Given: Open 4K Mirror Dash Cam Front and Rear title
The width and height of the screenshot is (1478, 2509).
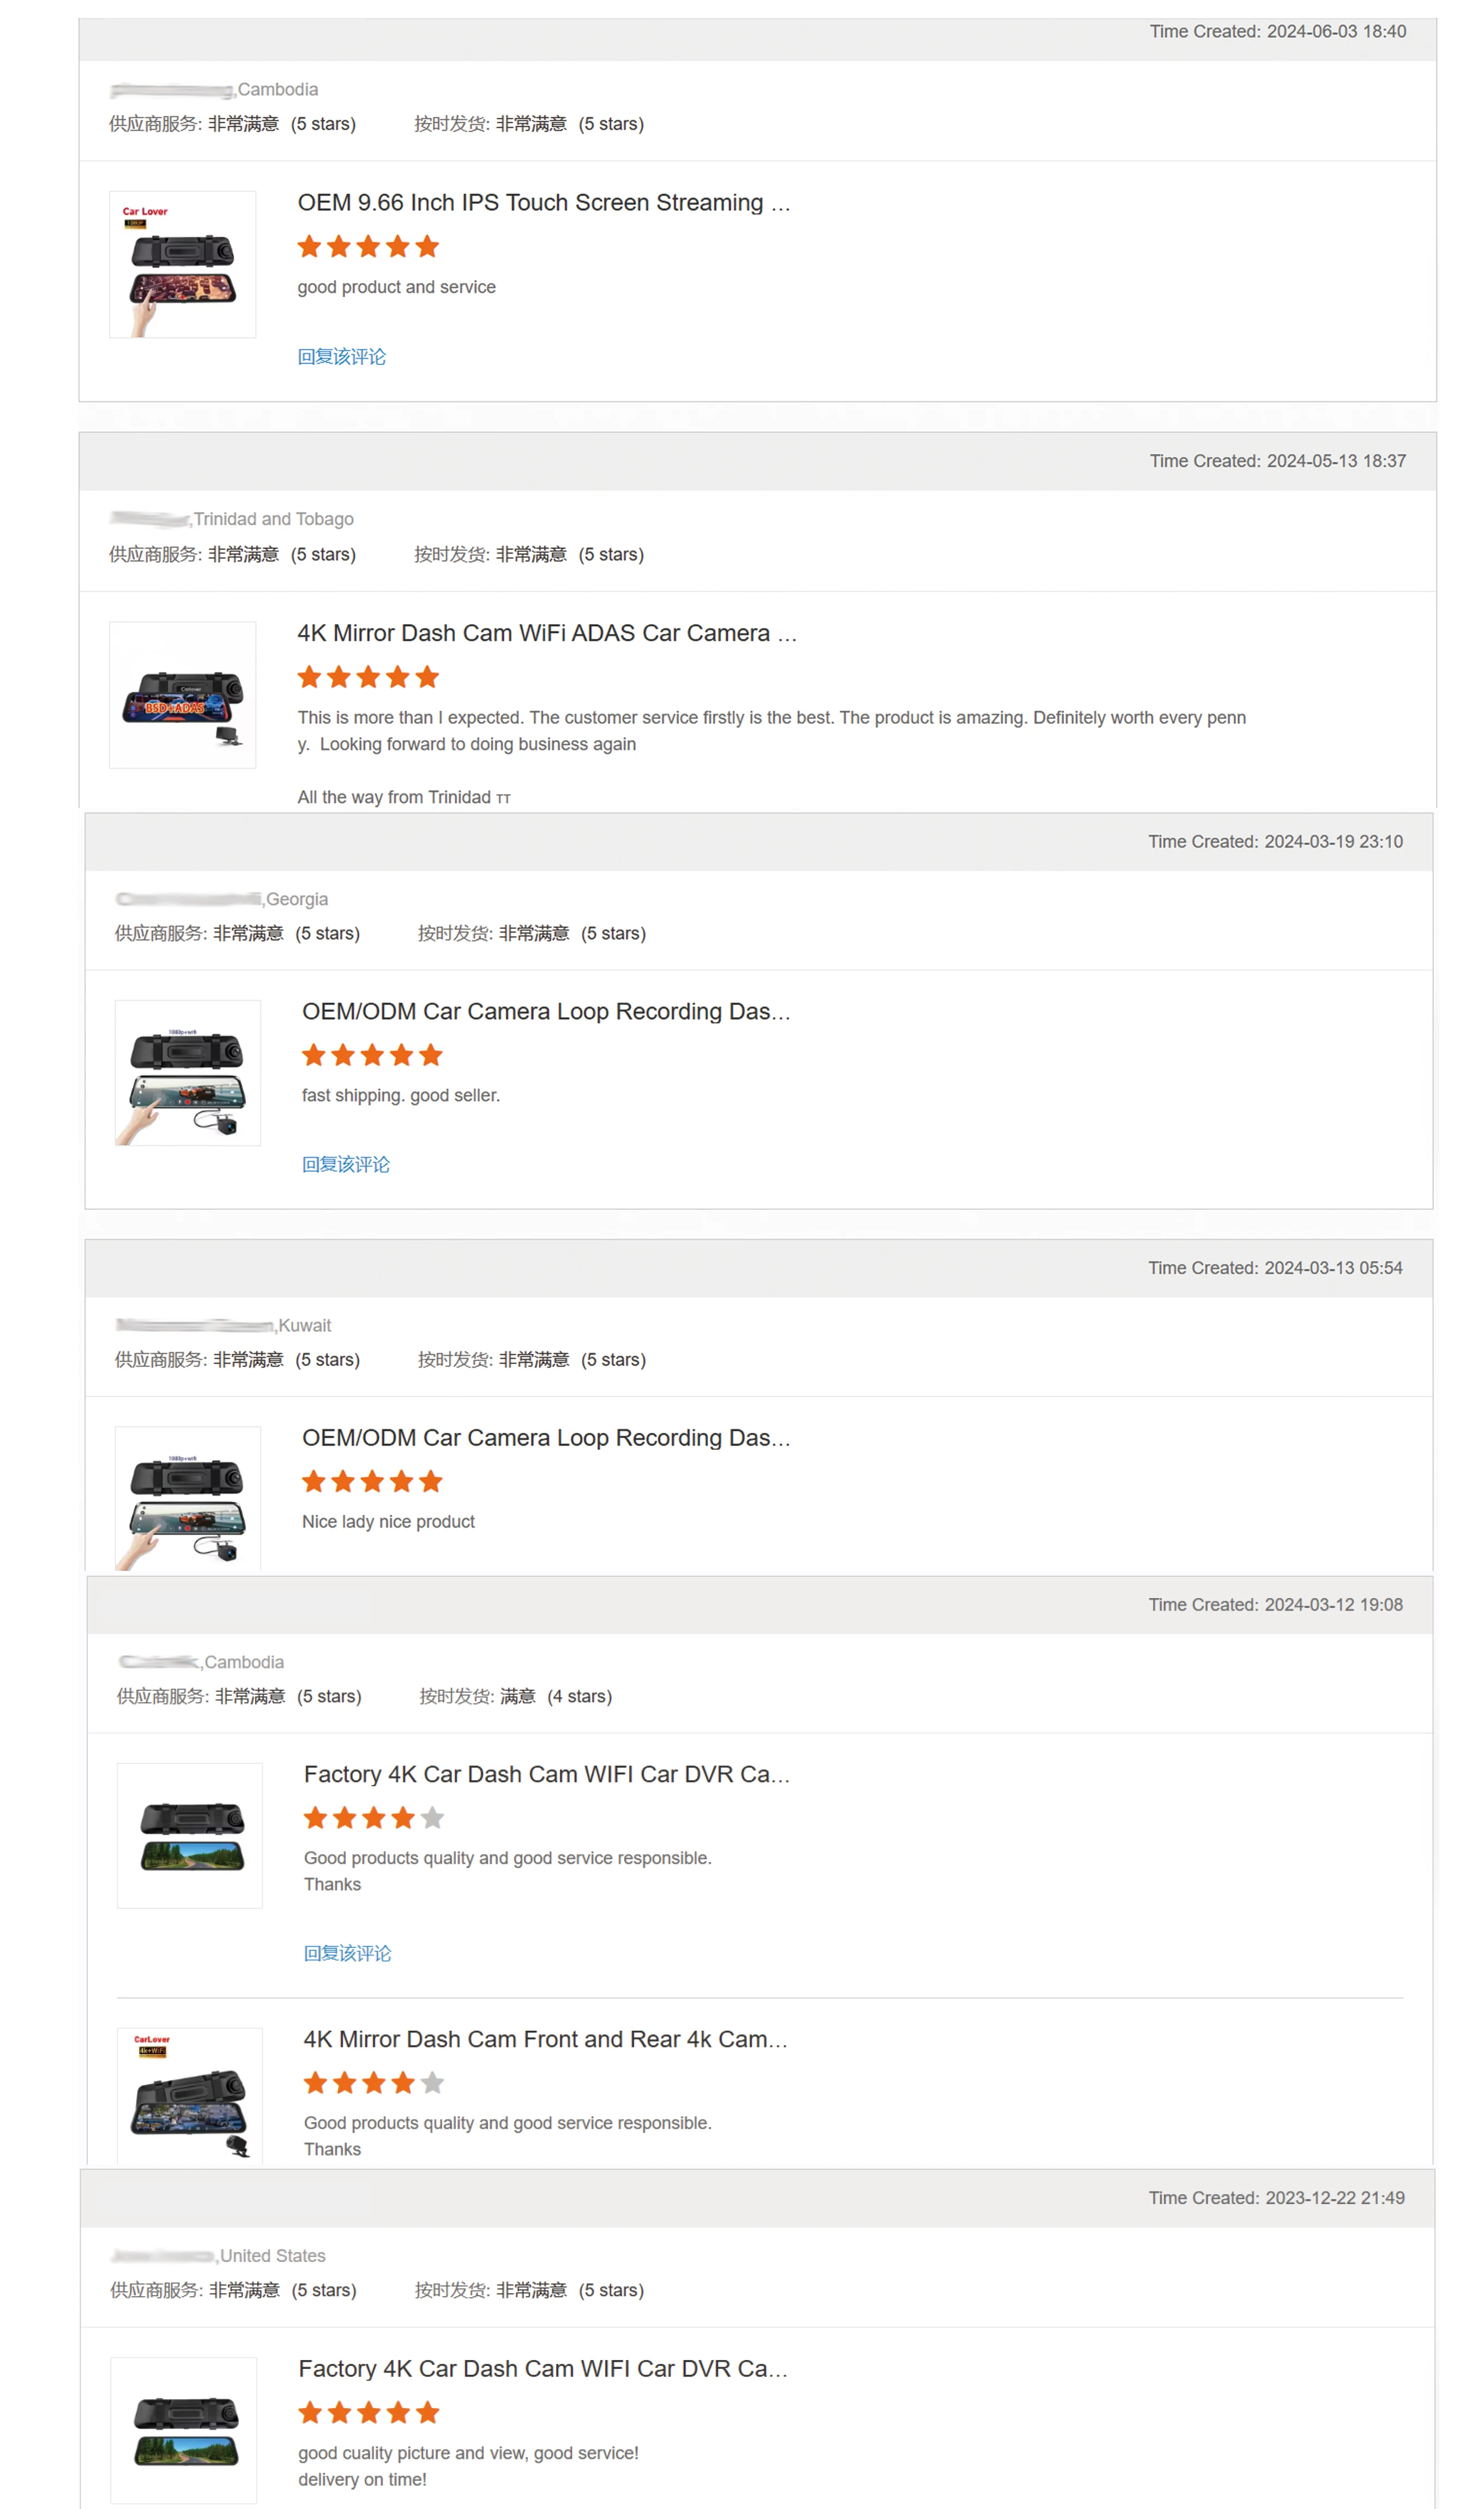Looking at the screenshot, I should 545,2039.
